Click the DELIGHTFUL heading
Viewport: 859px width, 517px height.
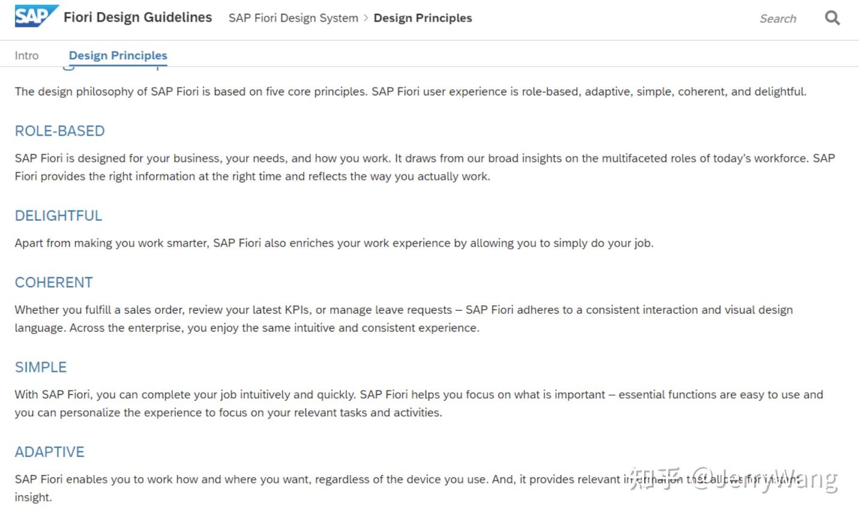[58, 215]
